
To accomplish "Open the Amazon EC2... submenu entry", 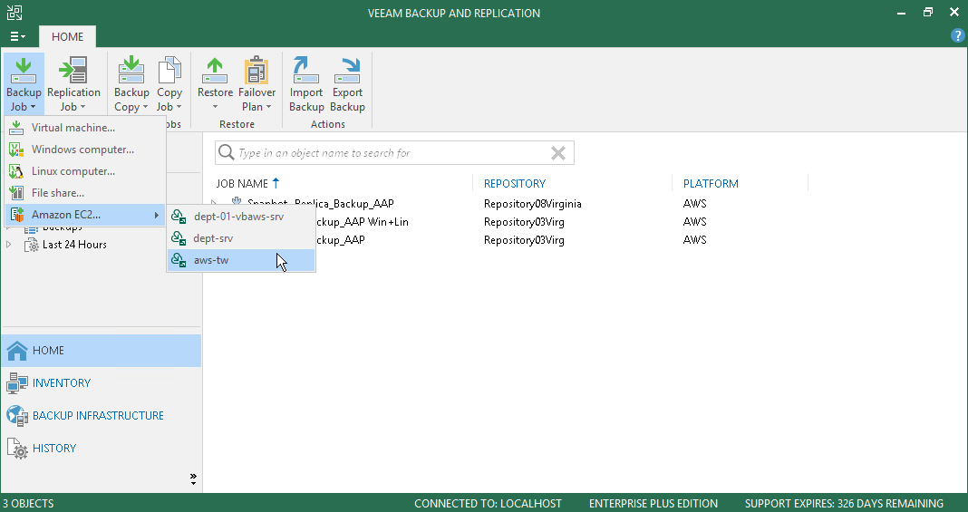I will 85,215.
